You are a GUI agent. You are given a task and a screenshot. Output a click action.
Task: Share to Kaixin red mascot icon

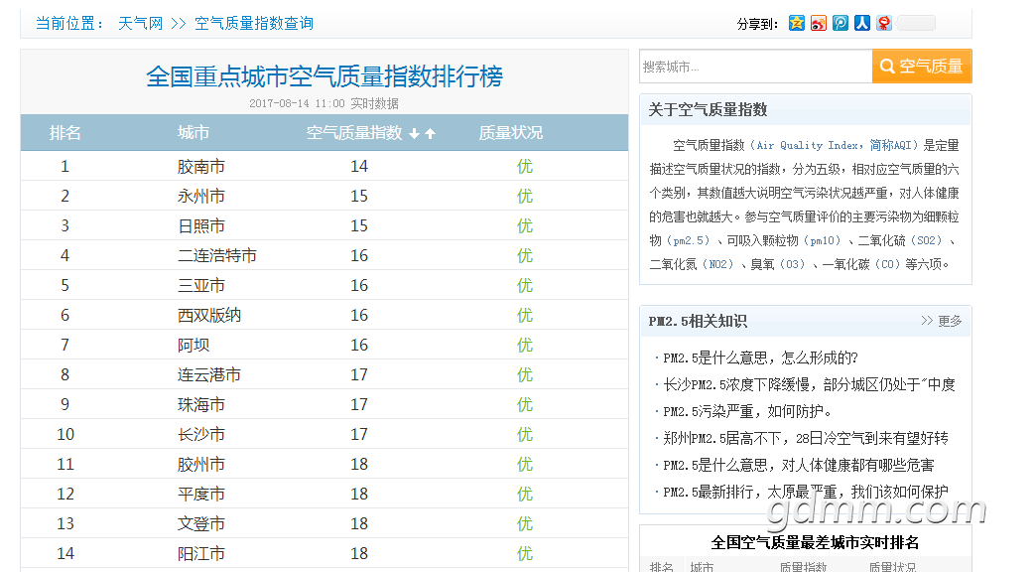883,23
